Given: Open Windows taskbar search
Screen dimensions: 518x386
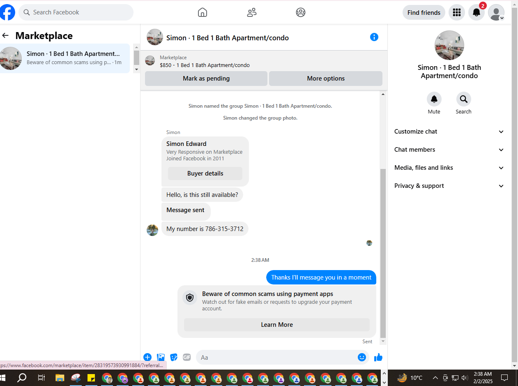Looking at the screenshot, I should click(22, 378).
